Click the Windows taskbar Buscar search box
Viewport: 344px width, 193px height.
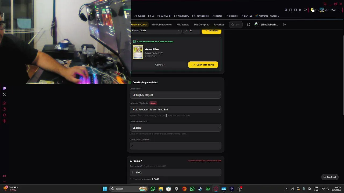point(129,189)
